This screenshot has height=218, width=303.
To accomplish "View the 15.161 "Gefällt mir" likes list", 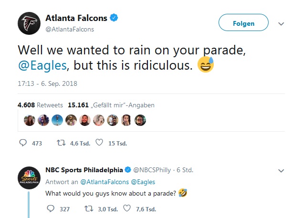I will (111, 105).
